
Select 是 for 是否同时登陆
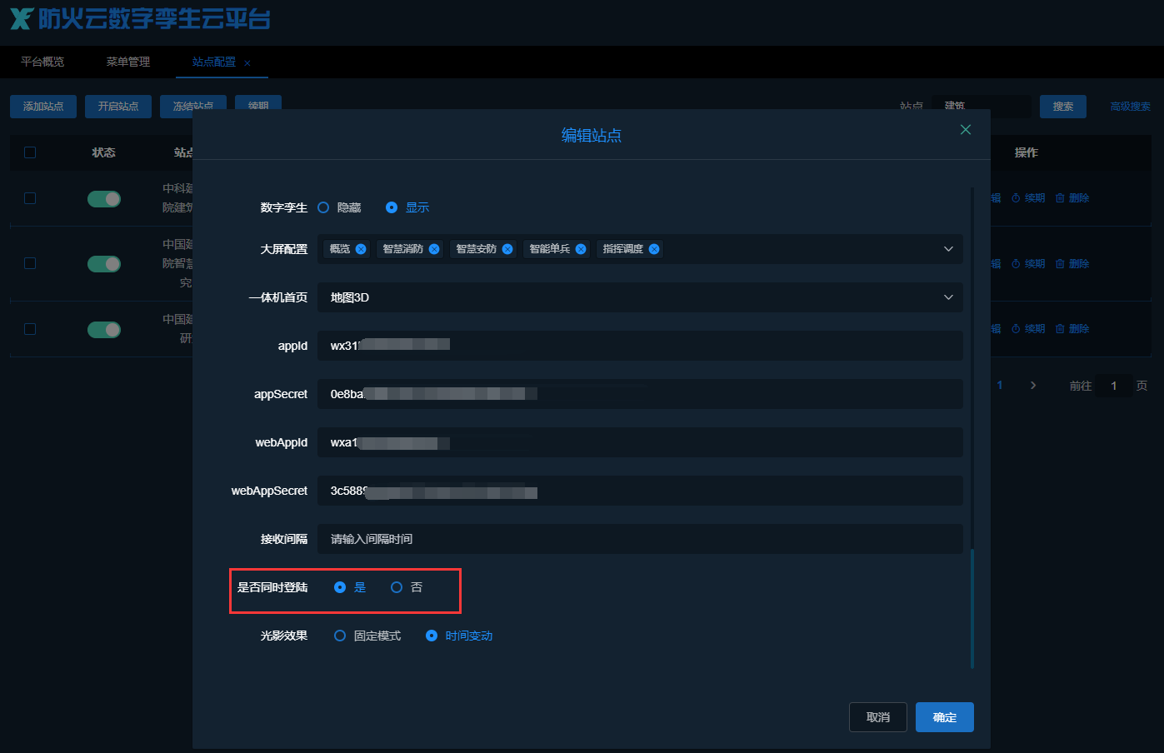pyautogui.click(x=350, y=587)
